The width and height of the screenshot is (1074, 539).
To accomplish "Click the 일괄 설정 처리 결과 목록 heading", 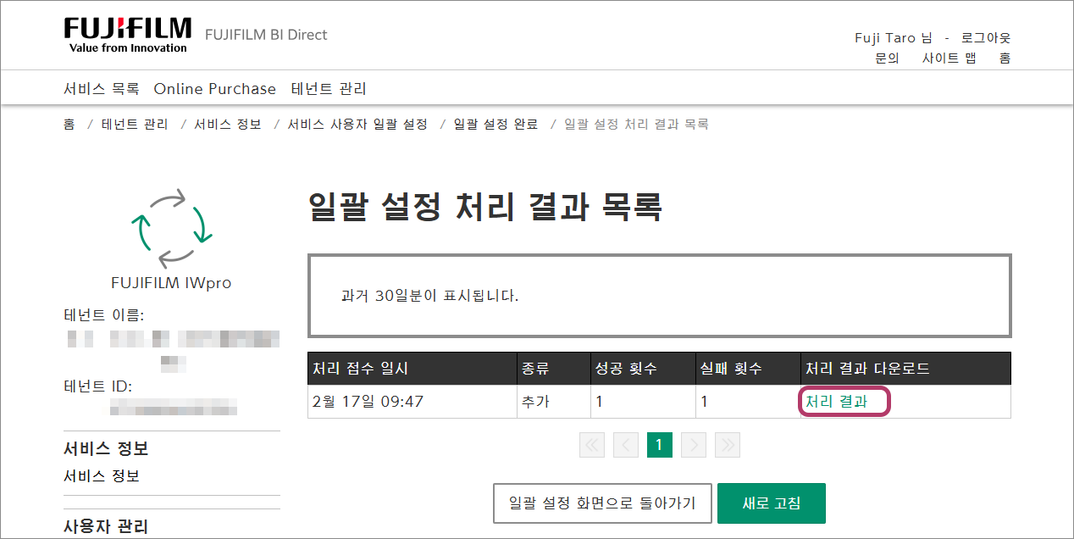I will click(485, 207).
